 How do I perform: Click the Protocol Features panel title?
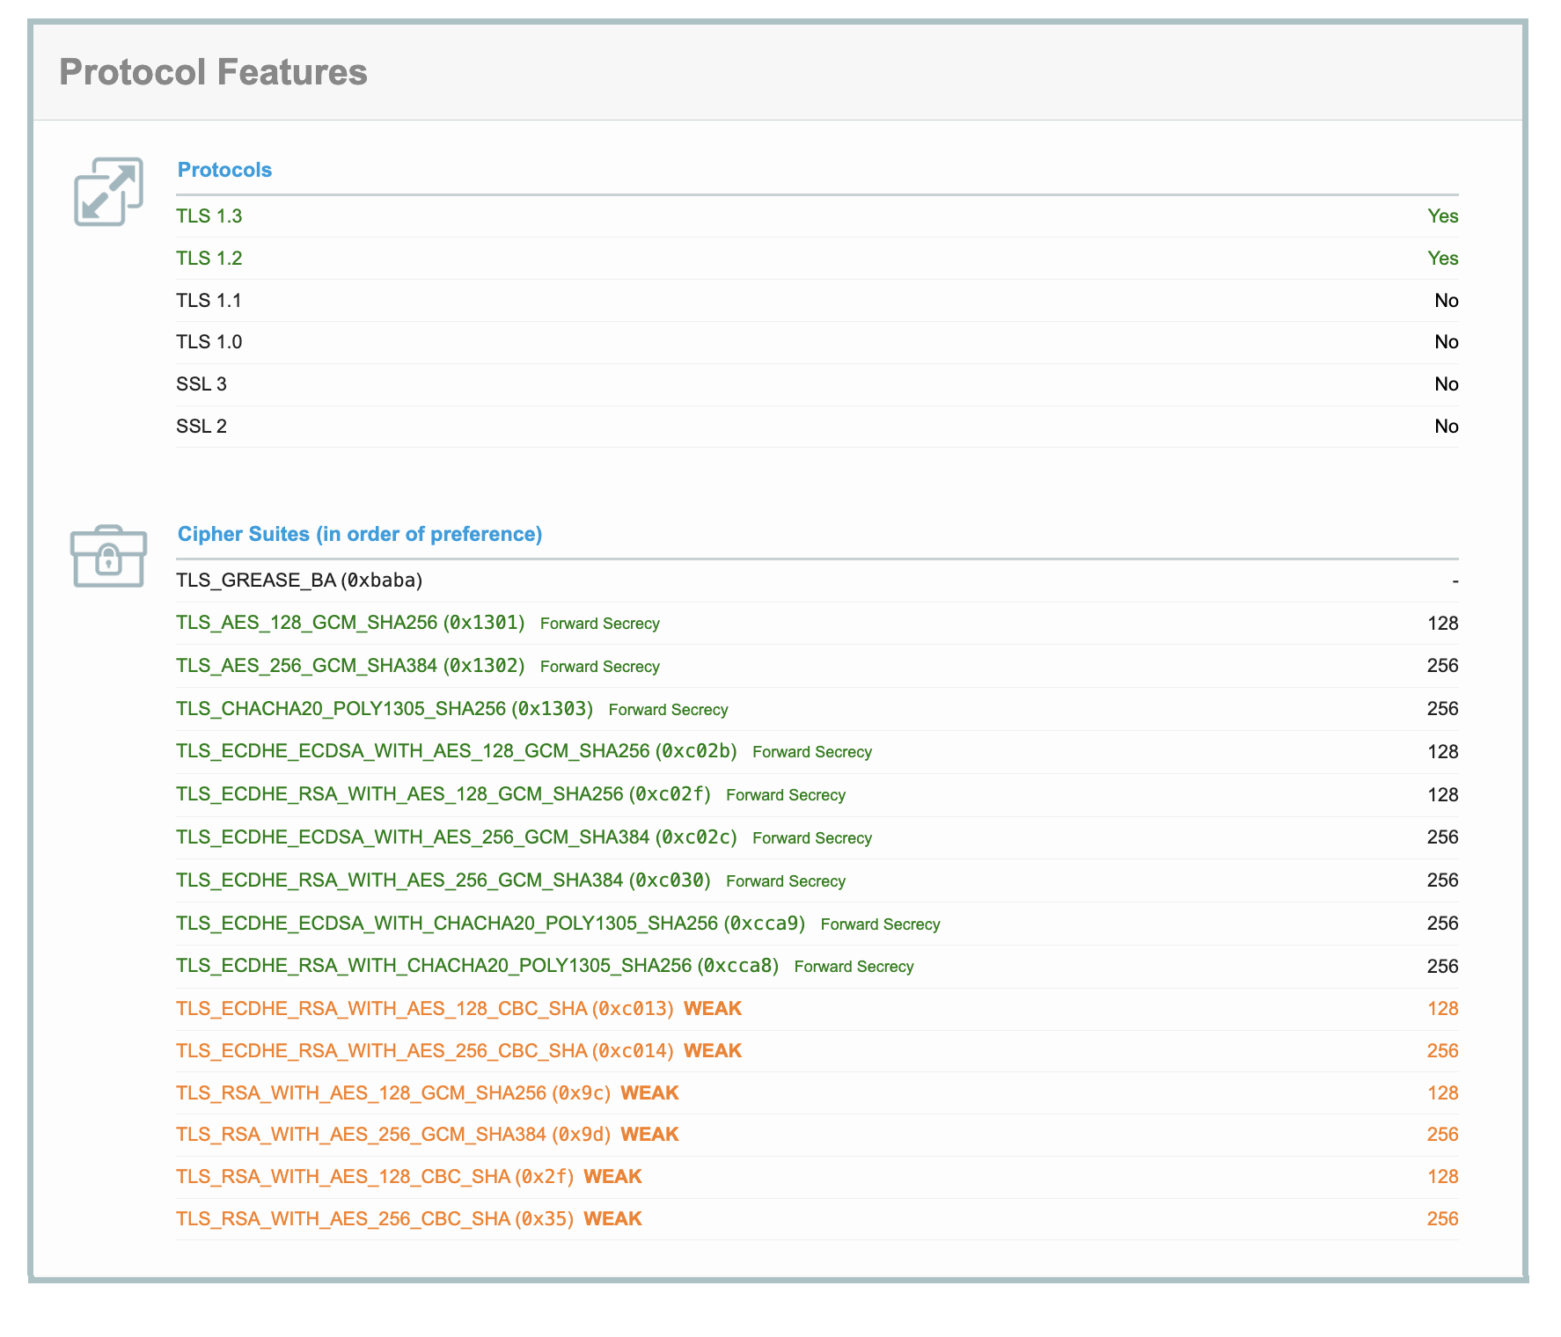point(213,72)
